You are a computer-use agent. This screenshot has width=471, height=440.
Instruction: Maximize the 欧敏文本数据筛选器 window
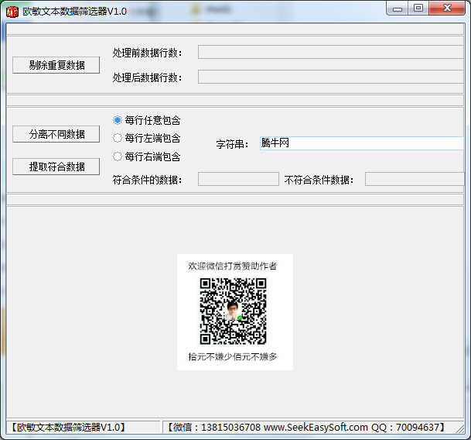pos(418,9)
